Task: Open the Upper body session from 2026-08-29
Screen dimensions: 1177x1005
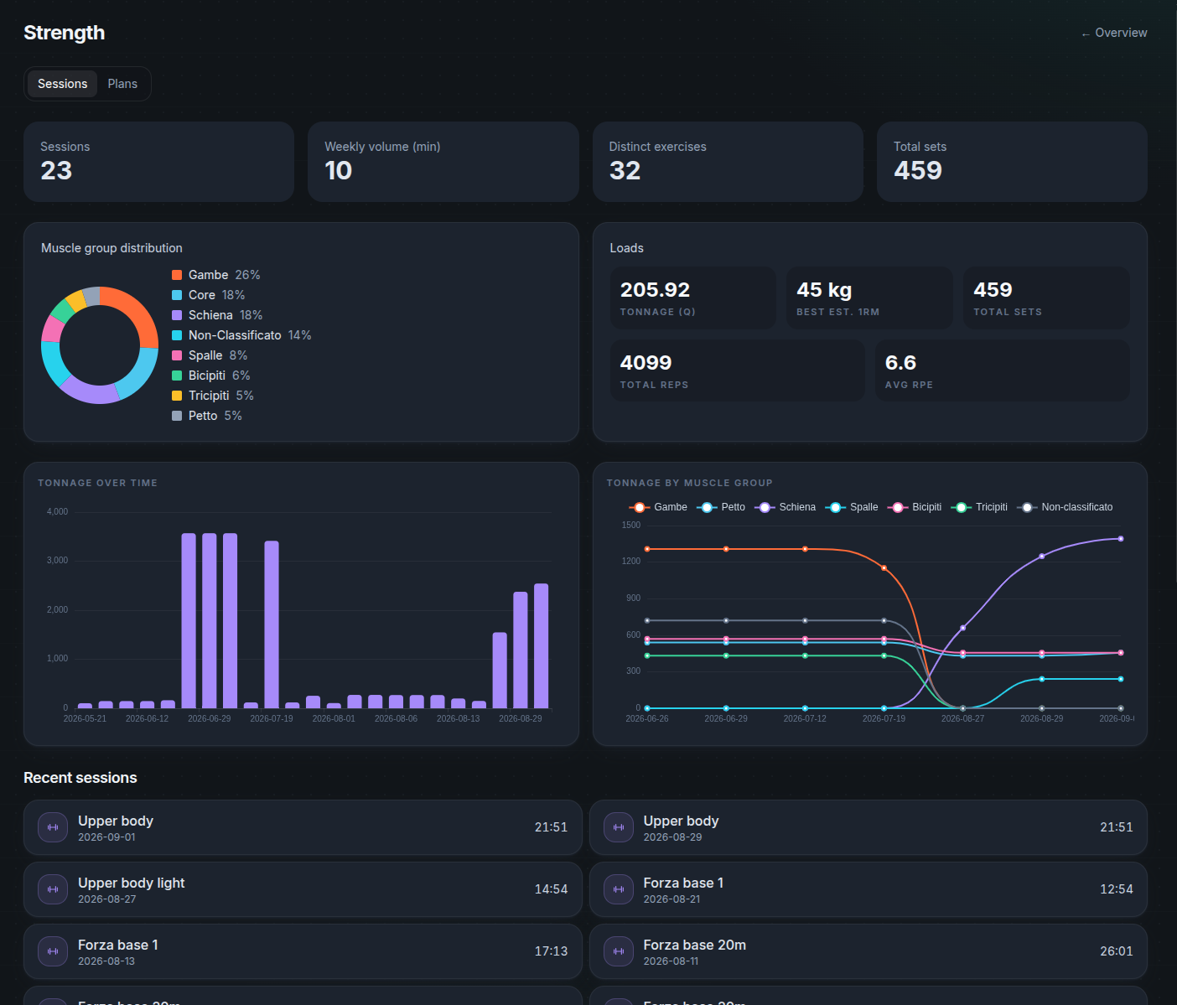Action: (x=868, y=827)
